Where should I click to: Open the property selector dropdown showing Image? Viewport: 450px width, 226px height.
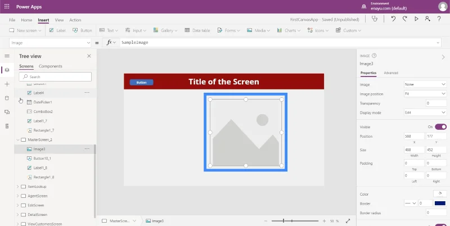pyautogui.click(x=50, y=43)
